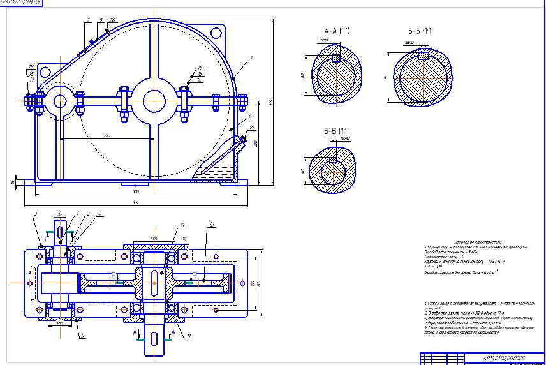The height and width of the screenshot is (365, 546).
Task: Click the A-A shaft cross-section with keyway
Action: 336,77
